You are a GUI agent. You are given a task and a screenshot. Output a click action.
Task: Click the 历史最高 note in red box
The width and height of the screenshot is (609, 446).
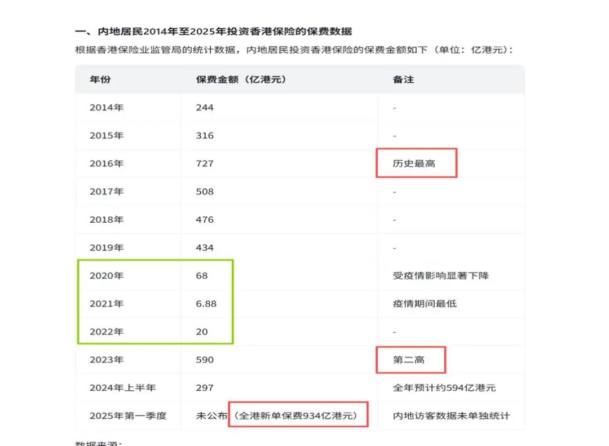(x=414, y=164)
